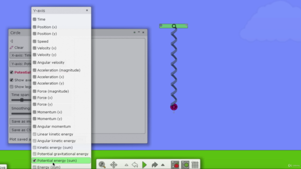Close the Y-axis menu
The height and width of the screenshot is (169, 301).
point(87,10)
